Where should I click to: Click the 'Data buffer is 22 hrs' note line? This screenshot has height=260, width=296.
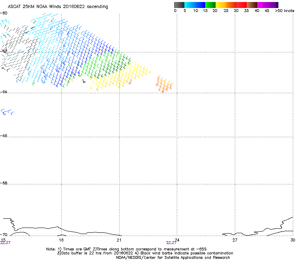[x=145, y=253]
